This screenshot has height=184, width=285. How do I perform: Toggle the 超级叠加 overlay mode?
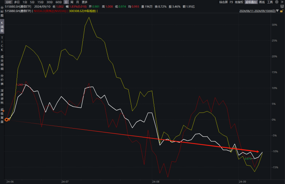[x=251, y=2]
